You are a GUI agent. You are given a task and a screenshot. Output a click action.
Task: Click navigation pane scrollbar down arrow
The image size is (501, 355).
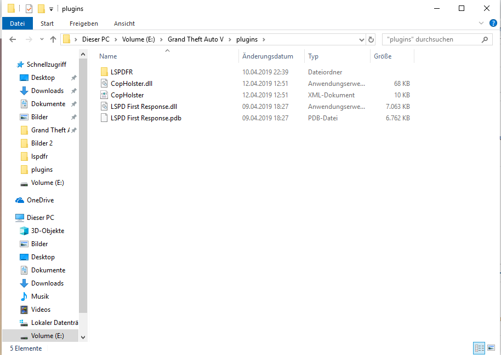(x=83, y=337)
